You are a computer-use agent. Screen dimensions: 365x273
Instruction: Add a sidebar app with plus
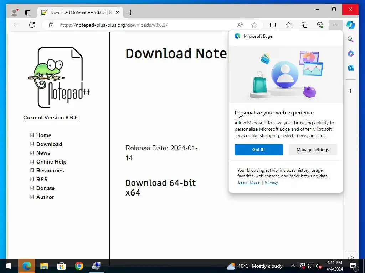pos(351,91)
